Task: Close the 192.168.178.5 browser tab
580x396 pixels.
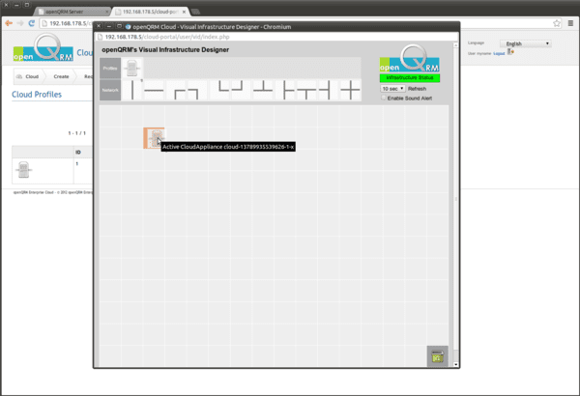Action: [x=184, y=12]
